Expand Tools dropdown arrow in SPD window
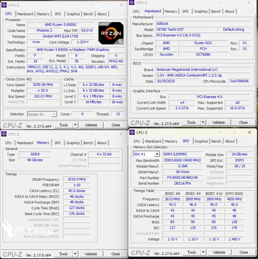The height and width of the screenshot is (259, 258). 203,252
